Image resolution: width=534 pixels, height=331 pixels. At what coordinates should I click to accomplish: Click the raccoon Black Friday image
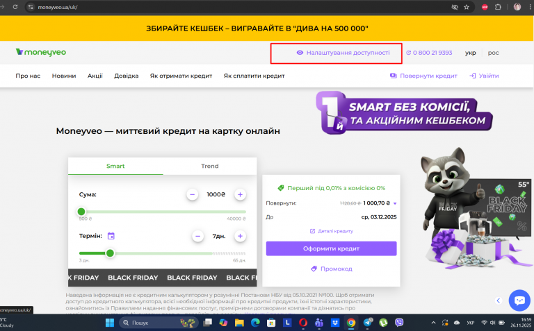point(477,209)
